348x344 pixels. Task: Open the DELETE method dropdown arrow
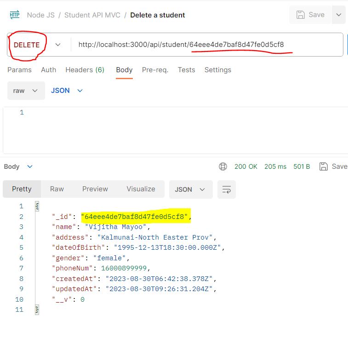tap(58, 45)
